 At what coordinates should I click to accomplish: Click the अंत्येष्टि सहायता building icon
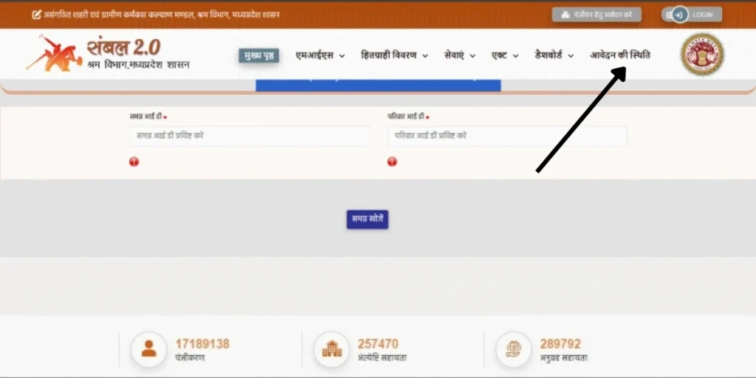pyautogui.click(x=331, y=349)
